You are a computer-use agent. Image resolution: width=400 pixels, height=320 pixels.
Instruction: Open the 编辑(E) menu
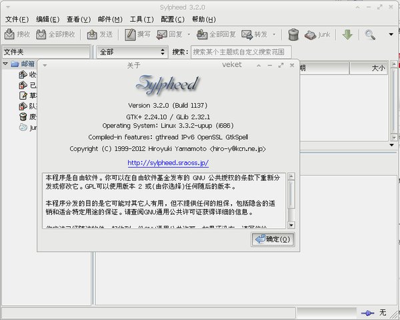click(x=48, y=19)
